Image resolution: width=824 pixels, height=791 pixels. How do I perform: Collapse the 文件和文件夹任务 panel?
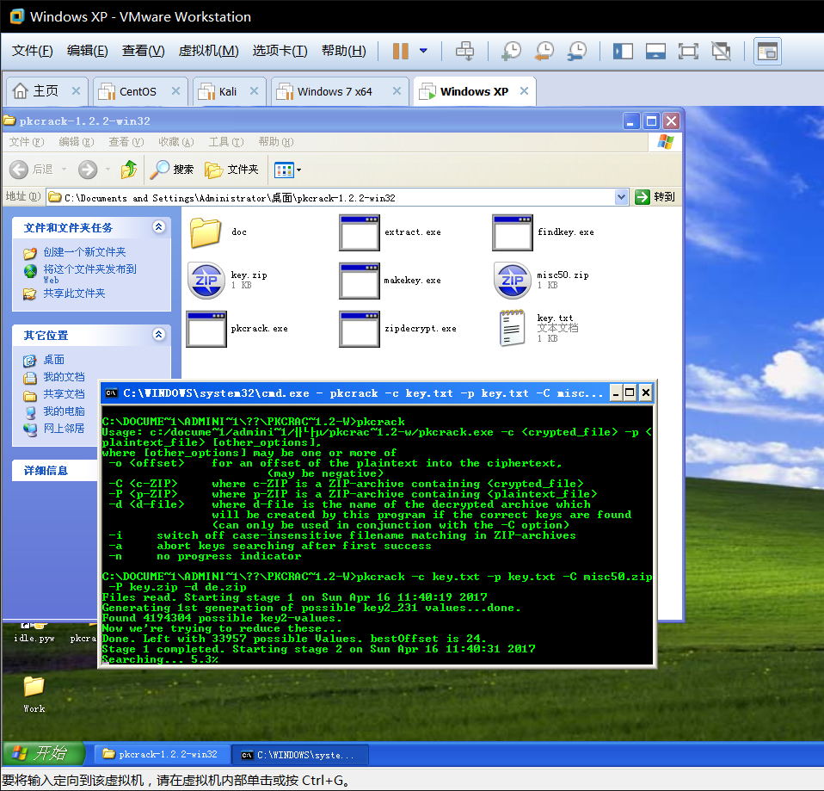pos(159,226)
